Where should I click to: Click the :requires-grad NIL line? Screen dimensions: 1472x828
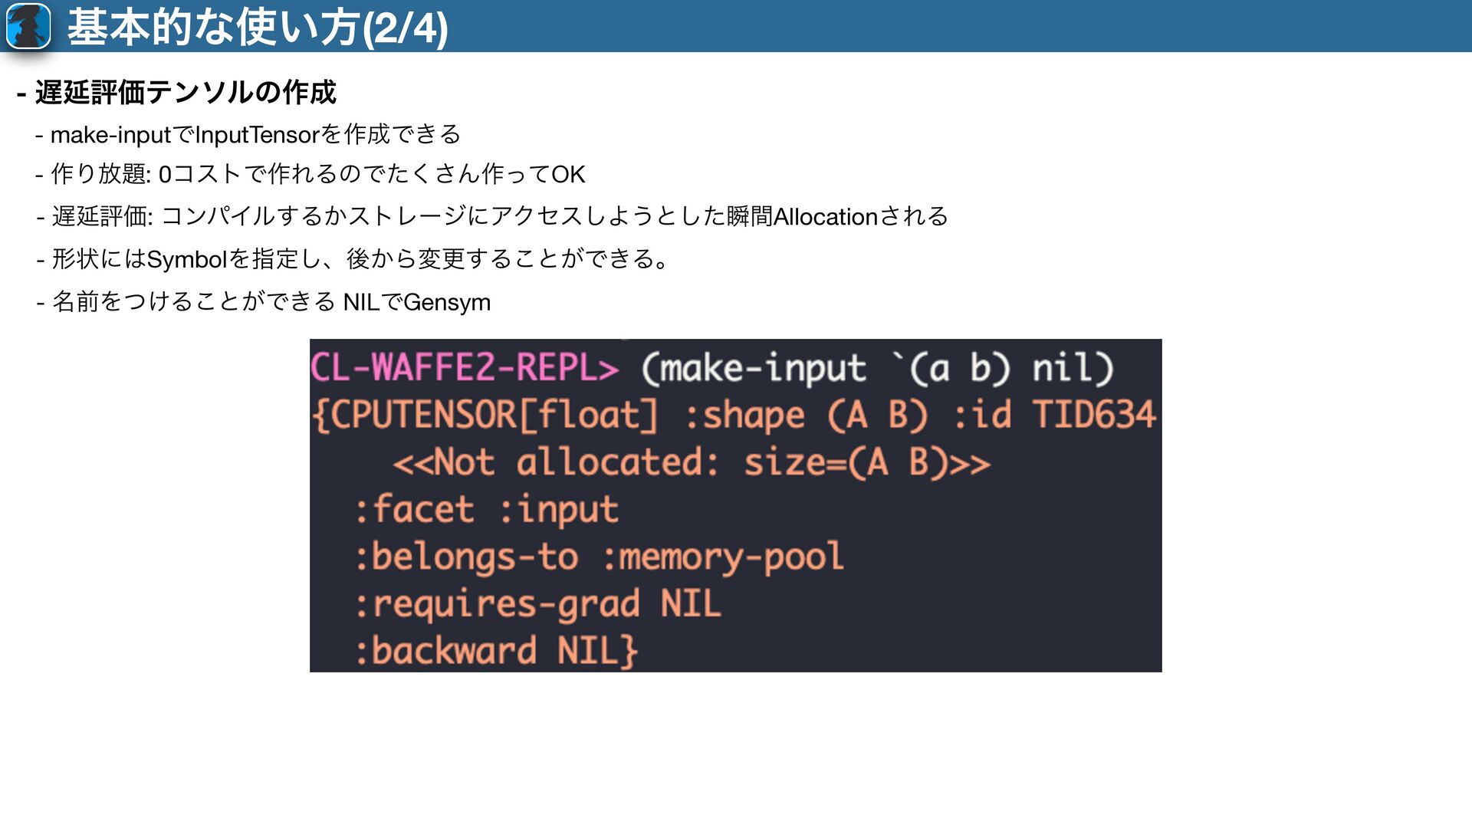click(537, 604)
